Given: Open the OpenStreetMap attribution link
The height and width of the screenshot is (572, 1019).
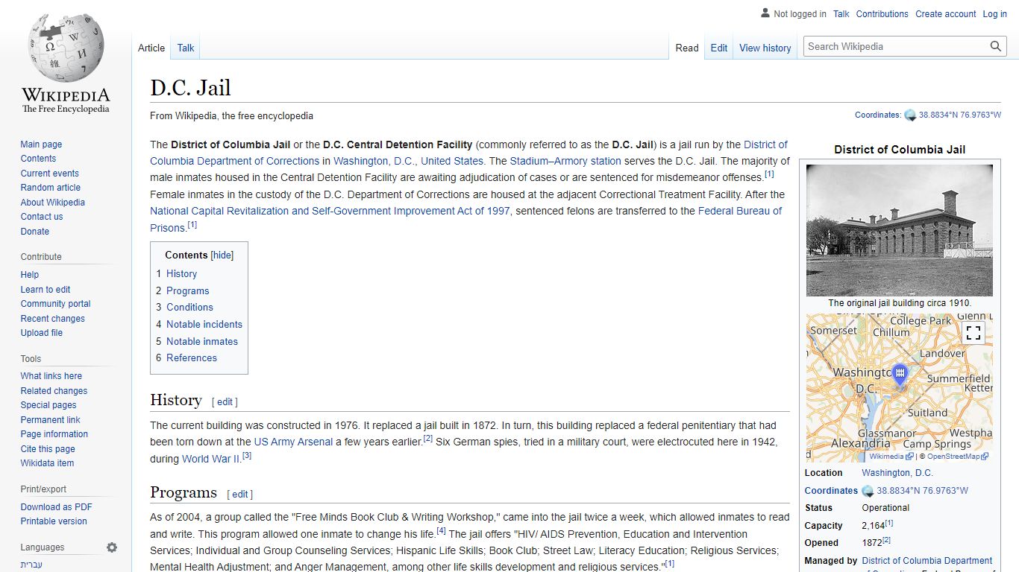Looking at the screenshot, I should pos(958,457).
